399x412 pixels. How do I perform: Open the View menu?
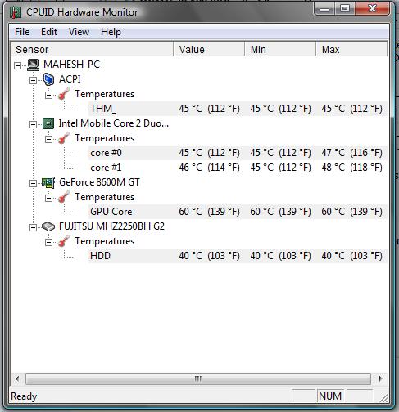click(x=79, y=32)
